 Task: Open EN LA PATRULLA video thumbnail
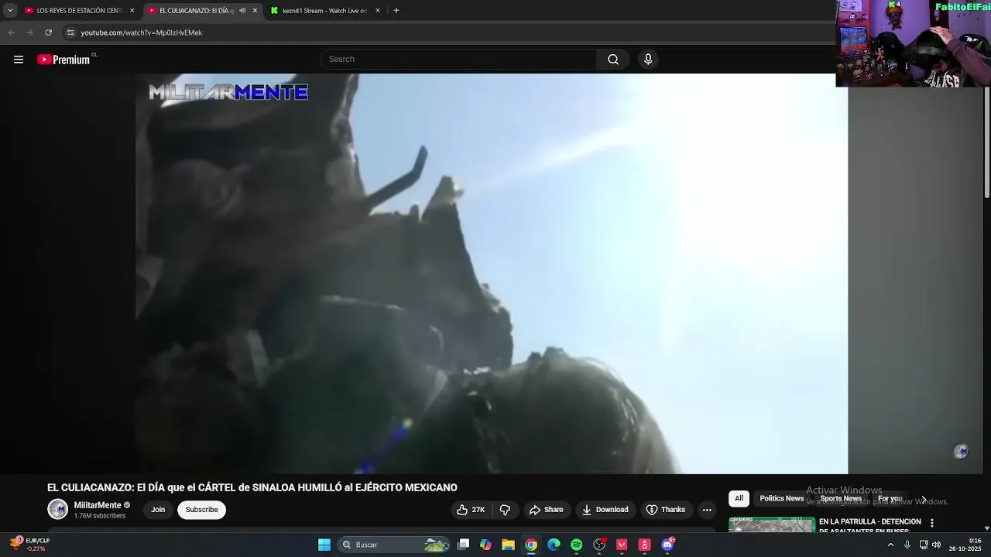772,525
